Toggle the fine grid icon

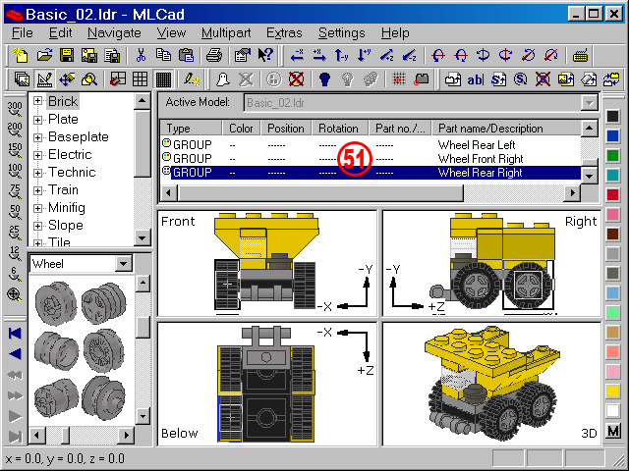pyautogui.click(x=163, y=78)
